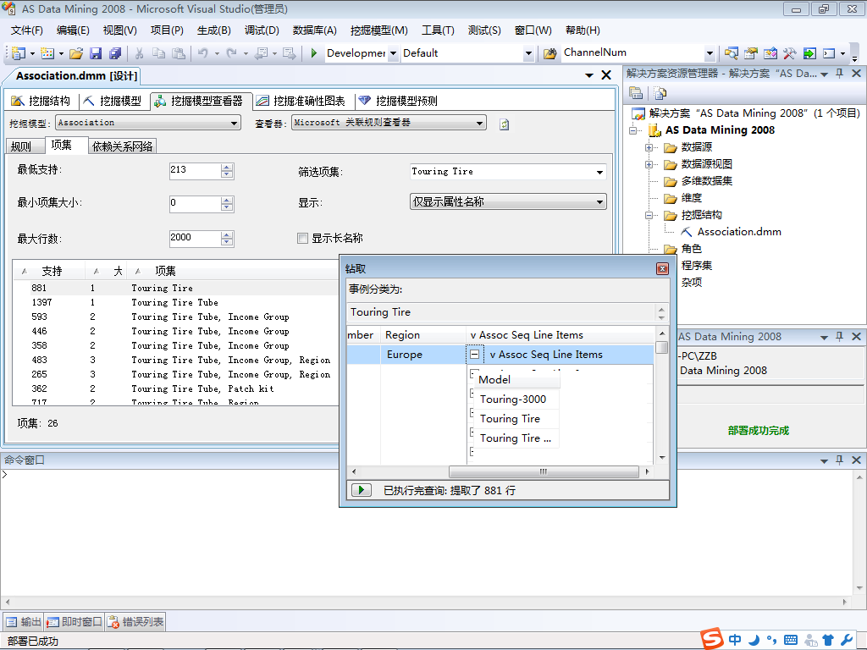867x650 pixels.
Task: Click the Show All Files icon in Solution Explorer
Action: [x=660, y=93]
